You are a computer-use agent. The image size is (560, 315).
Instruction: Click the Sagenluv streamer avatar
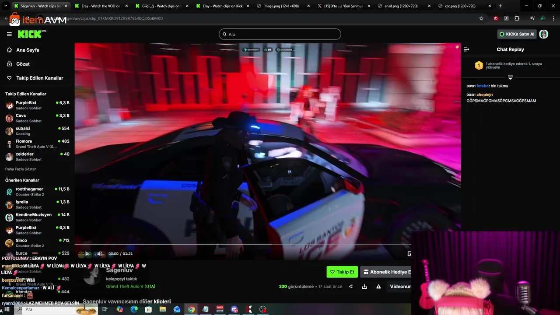point(92,276)
